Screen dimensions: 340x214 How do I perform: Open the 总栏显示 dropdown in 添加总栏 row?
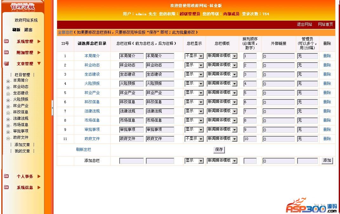[x=194, y=161]
